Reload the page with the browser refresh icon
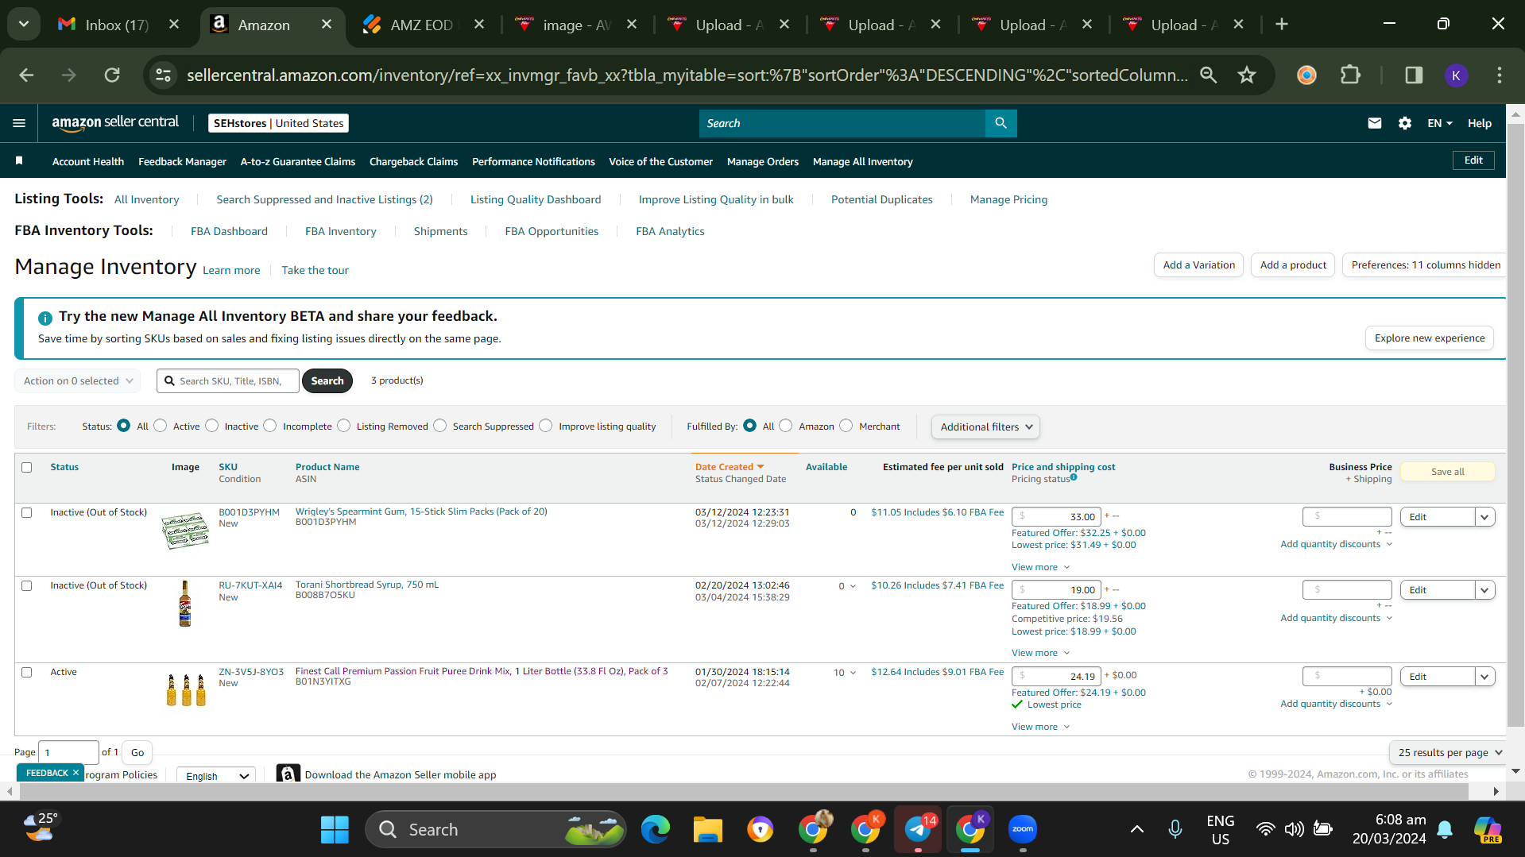The height and width of the screenshot is (857, 1525). [x=112, y=75]
